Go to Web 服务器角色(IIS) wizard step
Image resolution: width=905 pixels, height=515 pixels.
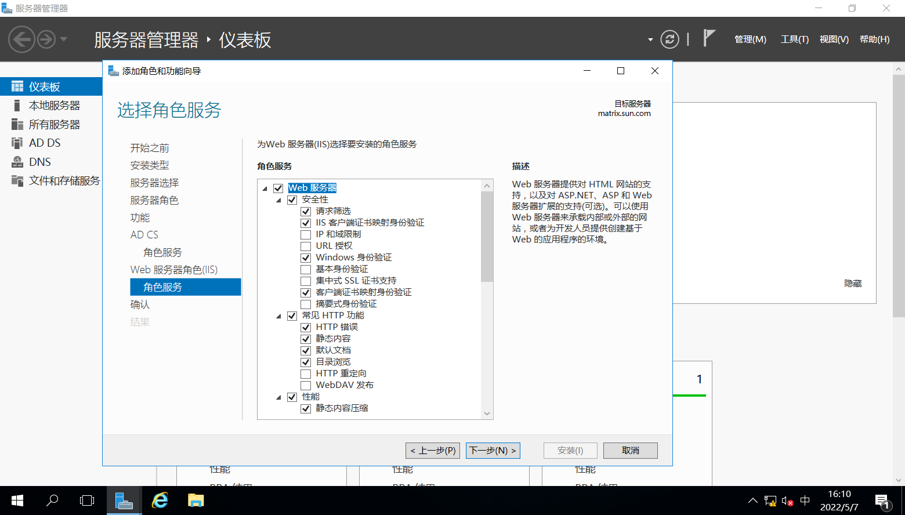(x=174, y=270)
